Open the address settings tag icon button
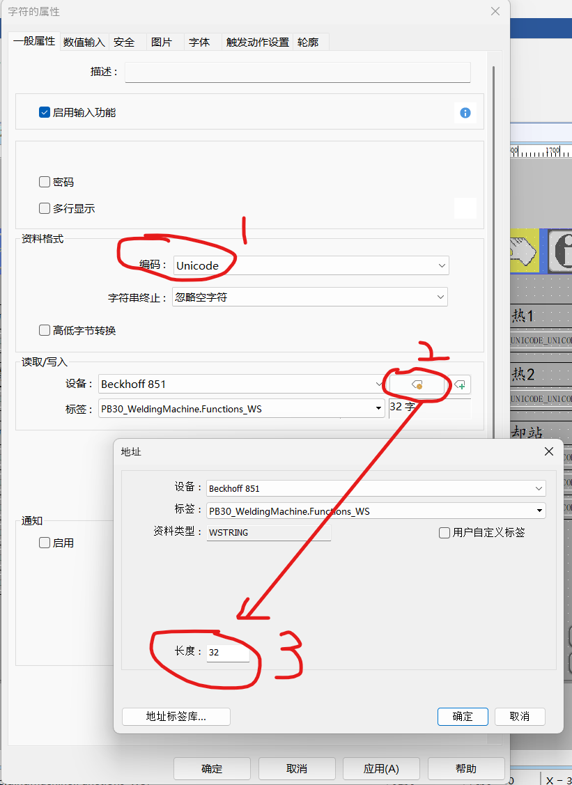This screenshot has height=785, width=572. coord(417,384)
